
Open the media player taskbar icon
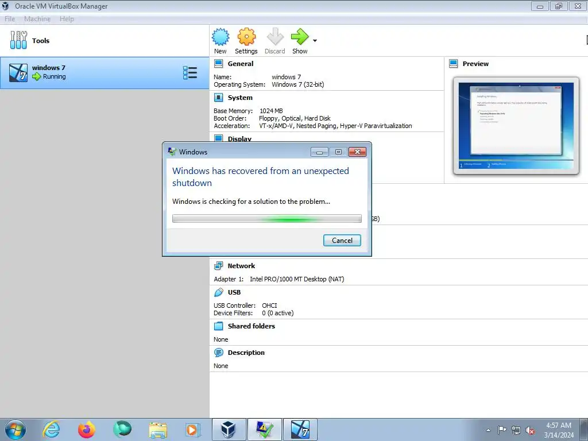[x=193, y=430]
